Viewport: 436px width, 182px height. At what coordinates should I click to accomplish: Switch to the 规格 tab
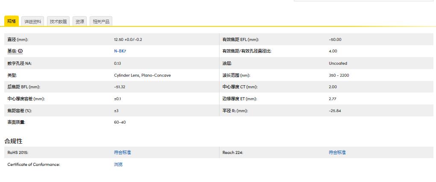[x=12, y=21]
